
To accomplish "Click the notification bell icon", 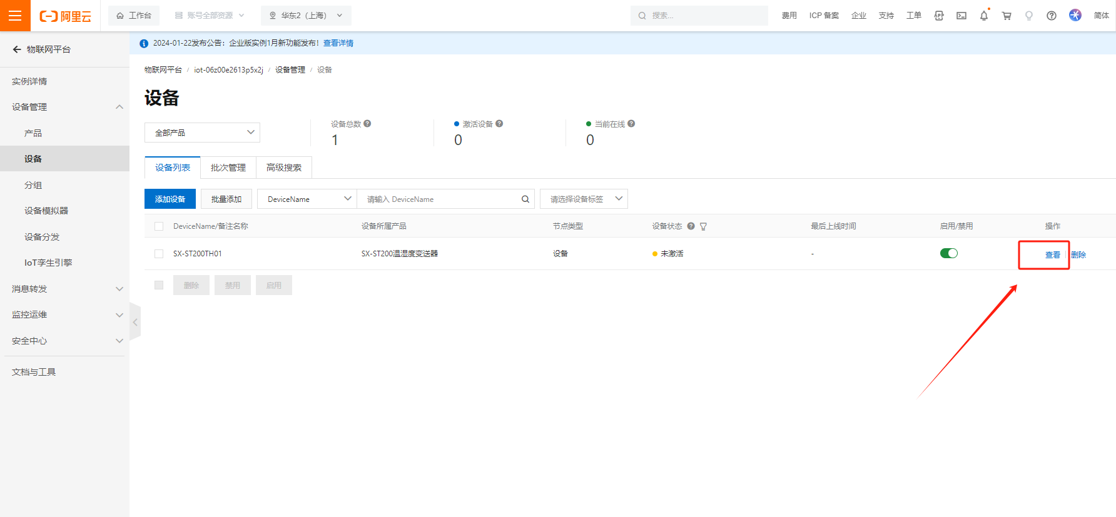I will [984, 16].
